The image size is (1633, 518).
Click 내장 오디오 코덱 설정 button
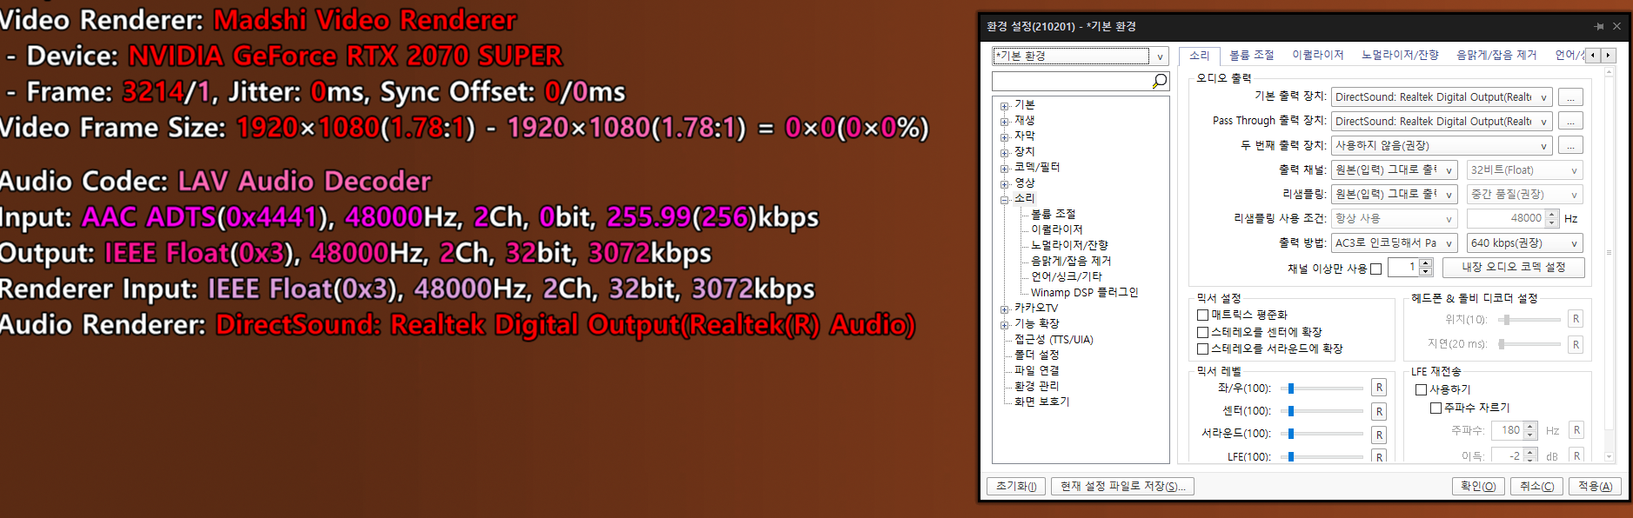click(x=1513, y=267)
